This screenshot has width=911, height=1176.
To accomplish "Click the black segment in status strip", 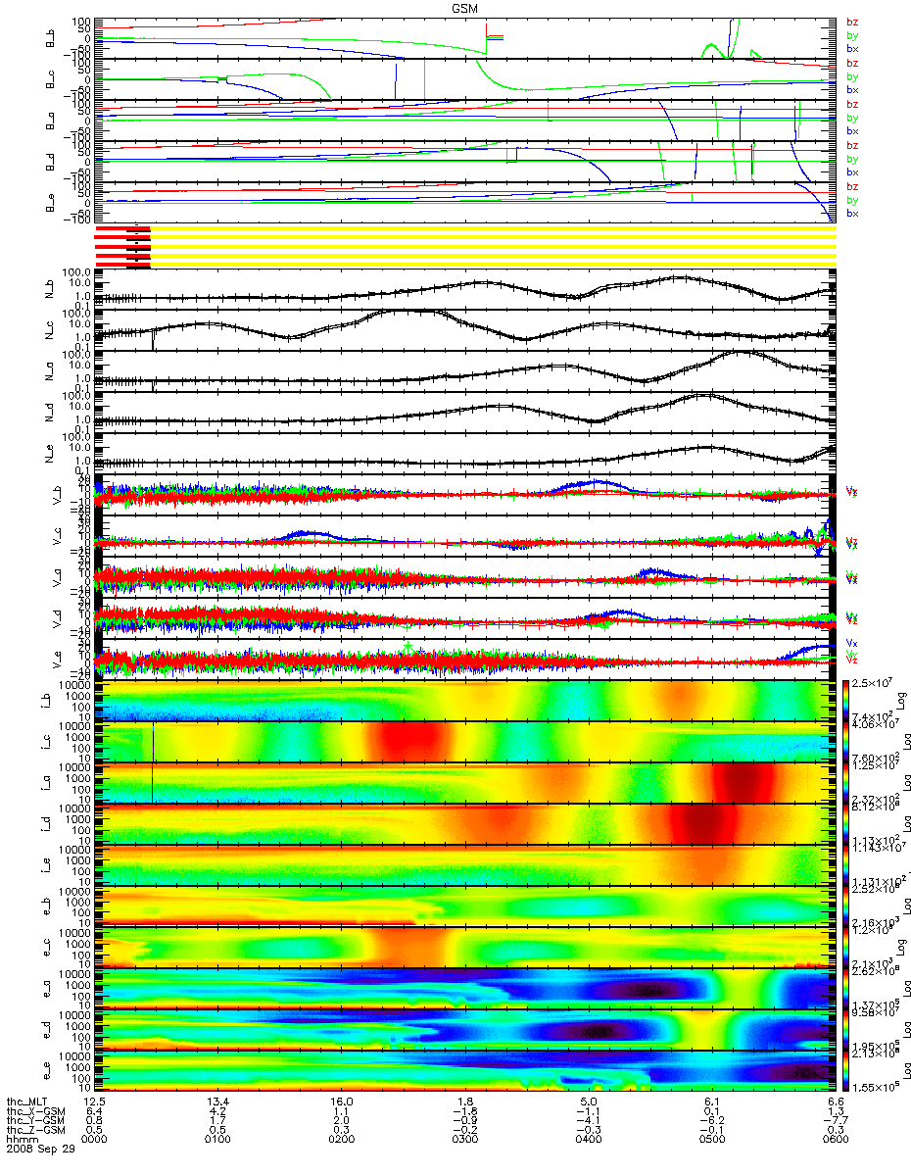I will 138,247.
